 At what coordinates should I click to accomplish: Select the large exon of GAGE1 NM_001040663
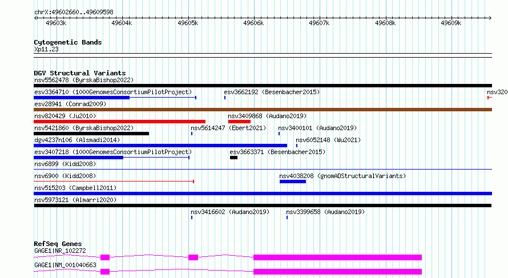[x=337, y=272]
